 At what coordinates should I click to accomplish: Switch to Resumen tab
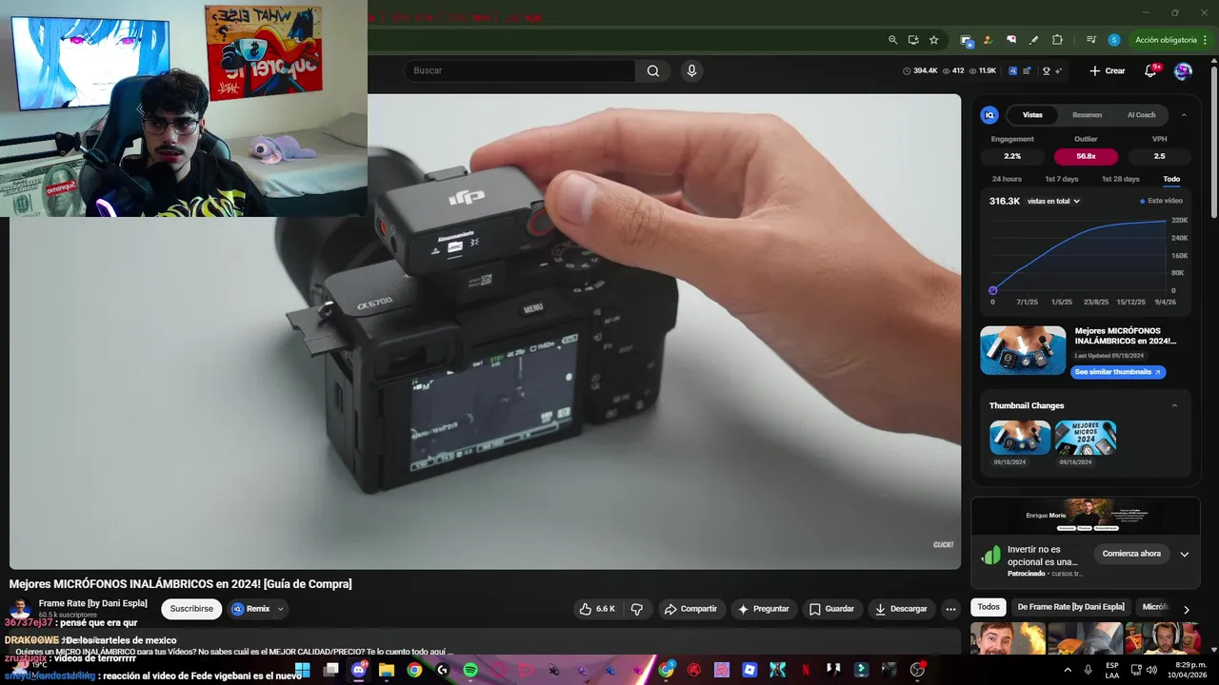[1087, 115]
